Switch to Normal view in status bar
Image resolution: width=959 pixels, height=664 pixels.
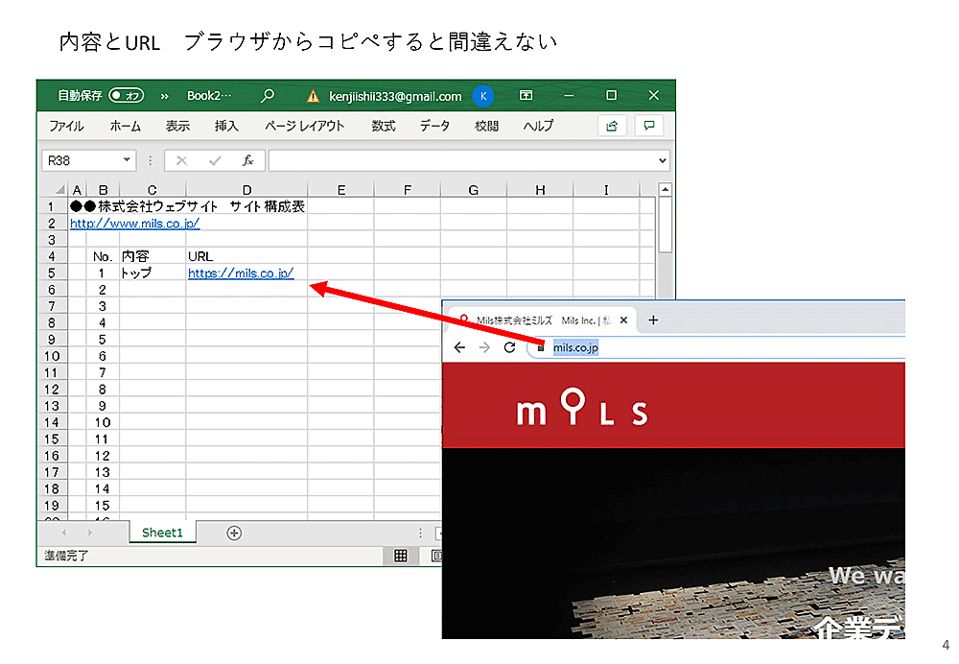click(400, 556)
